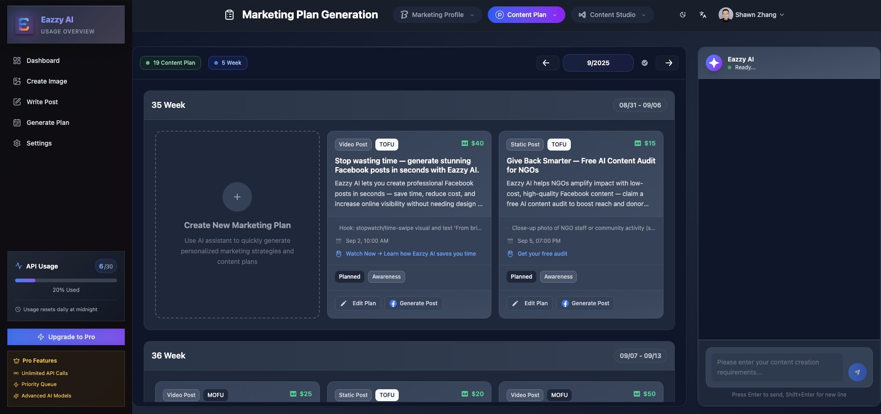
Task: Click the Generate Plan calendar icon
Action: (x=17, y=123)
